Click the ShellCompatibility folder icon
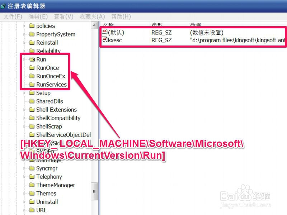The image size is (287, 215). coord(32,118)
